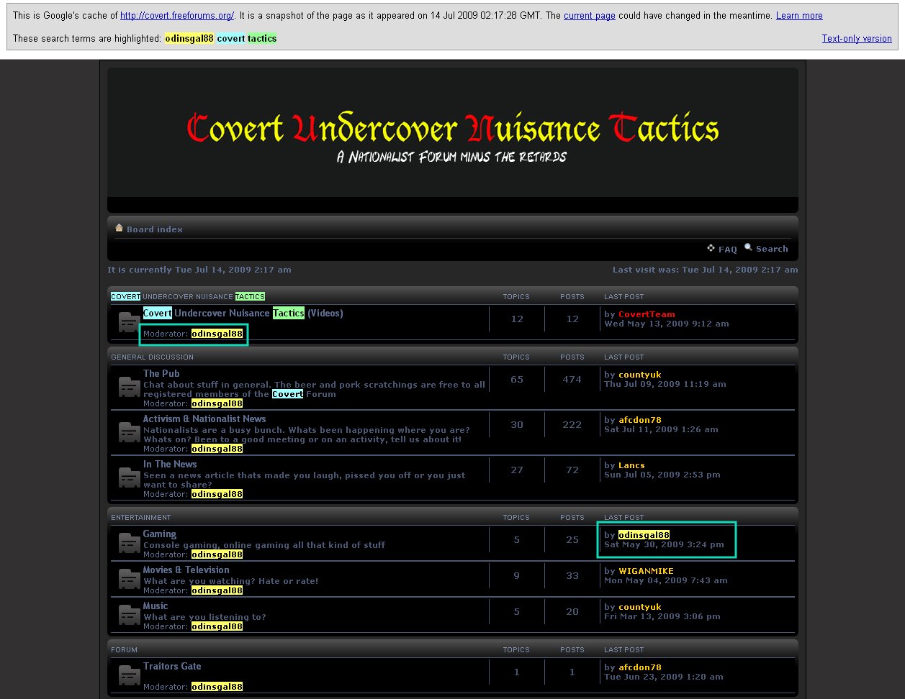This screenshot has height=699, width=905.
Task: Click the Music forum folder icon
Action: click(130, 615)
